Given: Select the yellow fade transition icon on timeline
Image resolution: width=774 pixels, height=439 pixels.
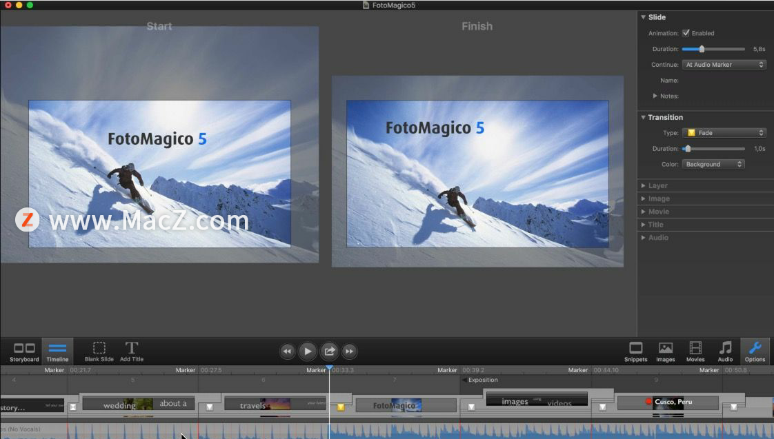Looking at the screenshot, I should [341, 407].
